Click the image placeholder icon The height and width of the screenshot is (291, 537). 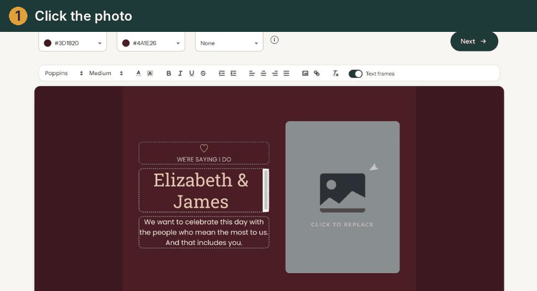coord(342,193)
